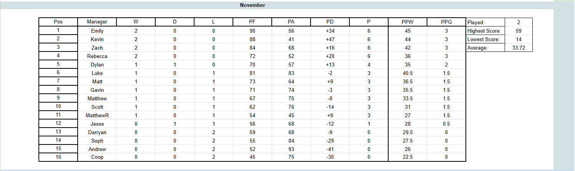
Task: Select the Coop cell in last row
Action: point(97,158)
